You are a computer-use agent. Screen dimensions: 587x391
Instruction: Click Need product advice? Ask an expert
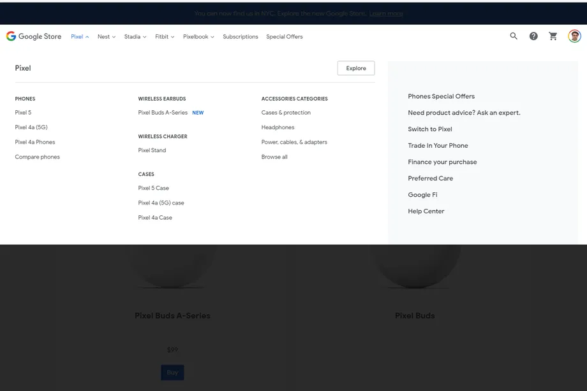(x=464, y=113)
